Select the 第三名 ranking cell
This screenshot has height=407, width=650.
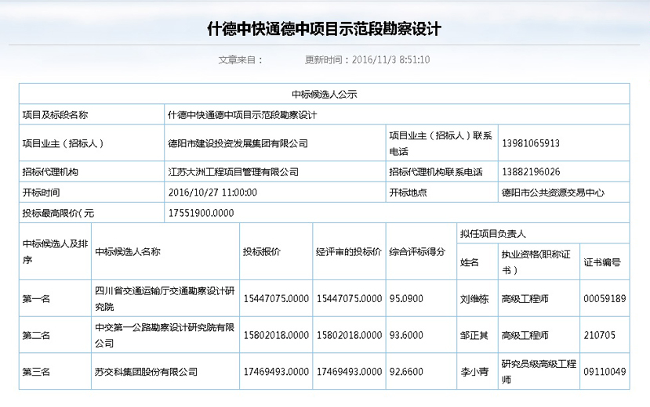(x=36, y=372)
